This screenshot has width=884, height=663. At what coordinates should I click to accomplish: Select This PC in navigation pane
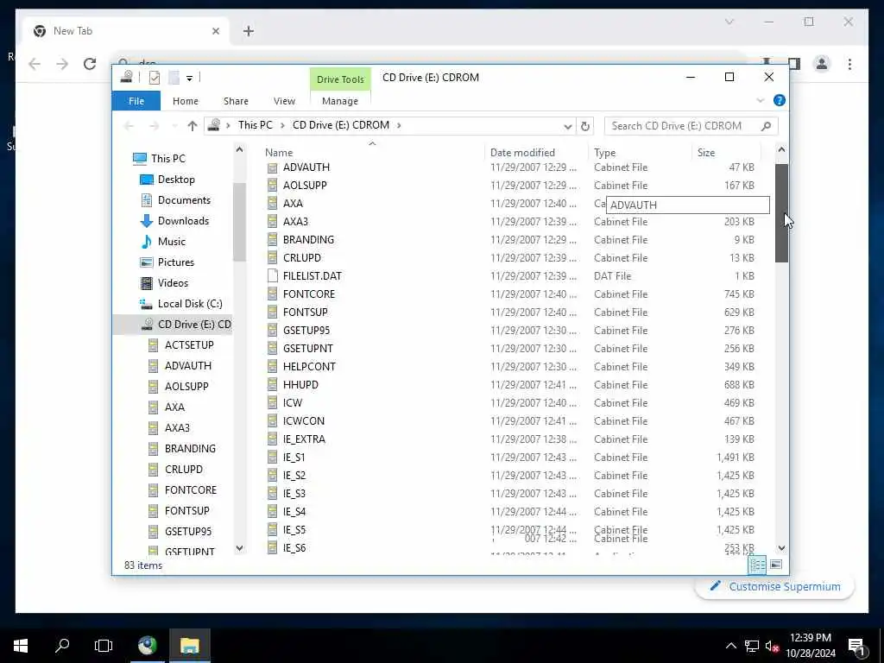click(168, 159)
